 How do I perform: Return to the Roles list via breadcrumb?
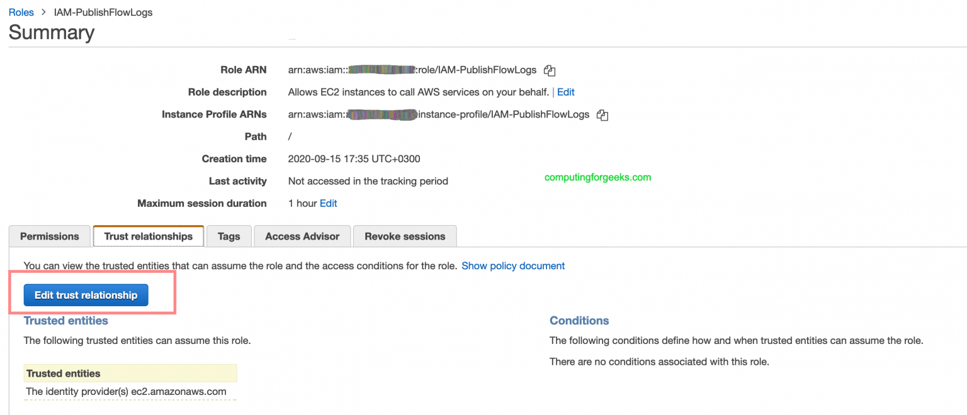[21, 12]
